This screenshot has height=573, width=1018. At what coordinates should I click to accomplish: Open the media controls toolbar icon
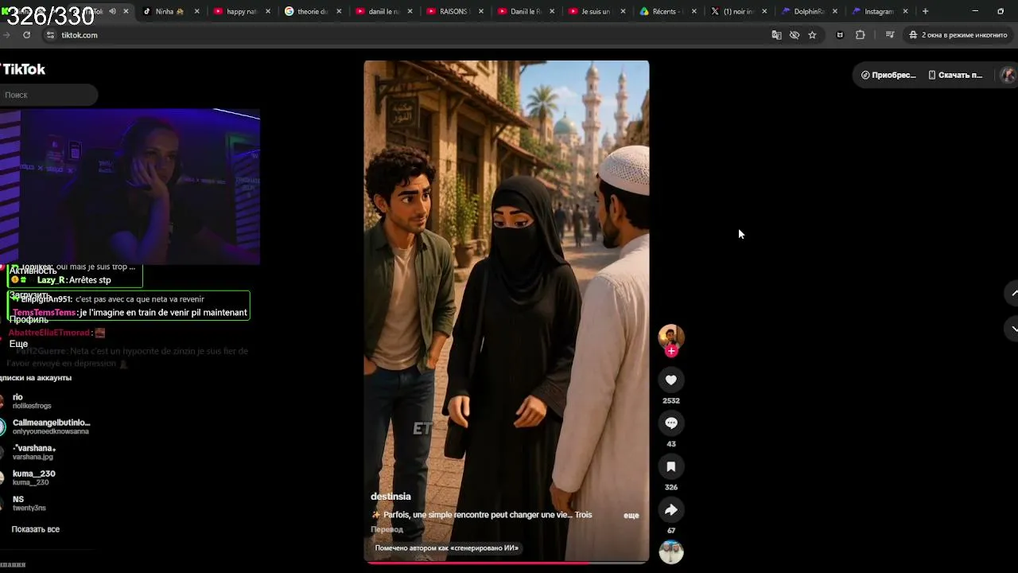[x=890, y=35]
